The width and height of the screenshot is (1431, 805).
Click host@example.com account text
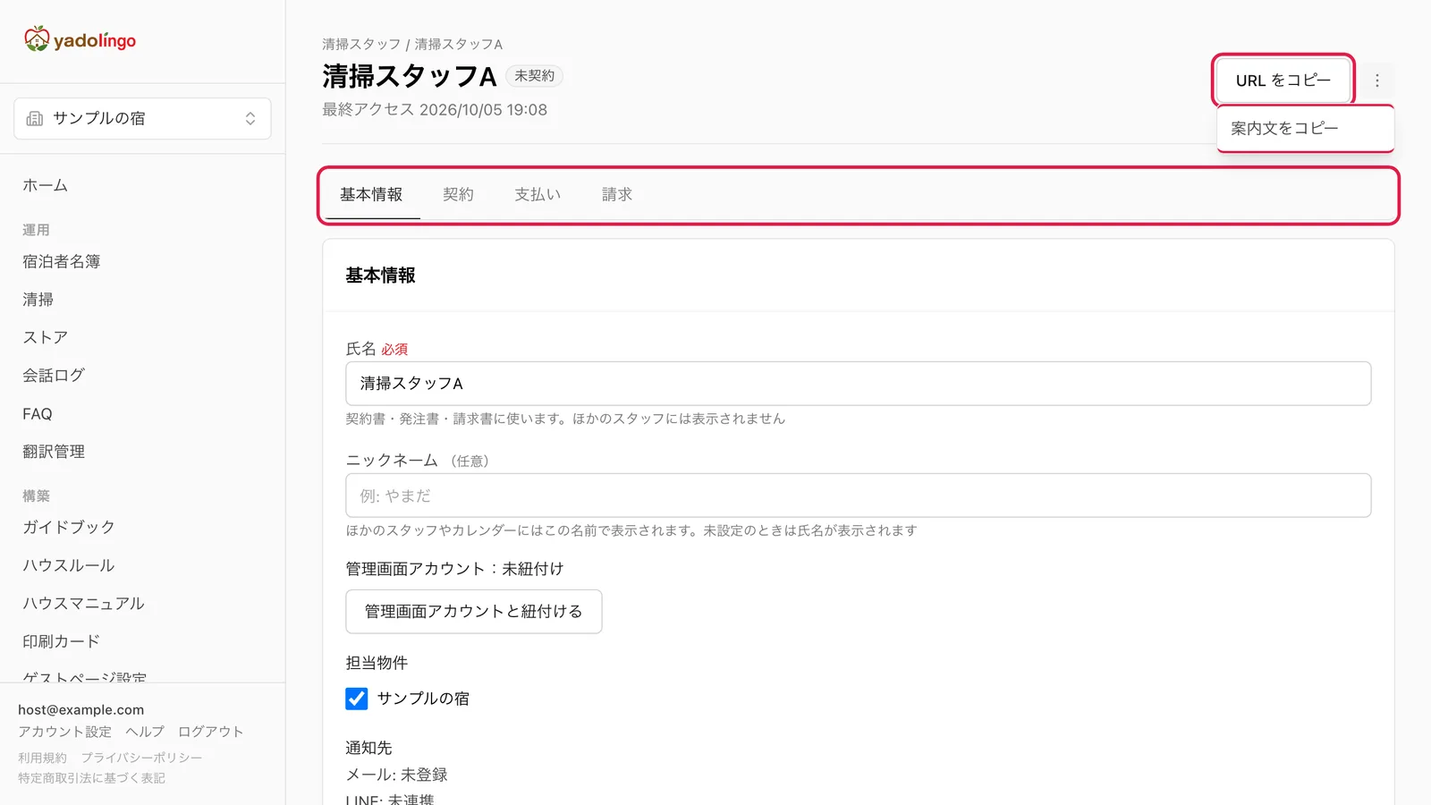tap(81, 710)
